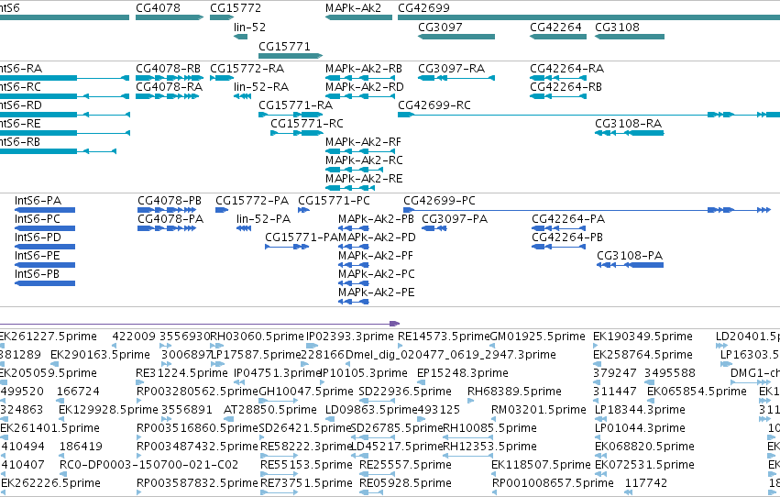
Task: Click EST RC0-DP0003-150700-021-C02
Action: click(148, 465)
